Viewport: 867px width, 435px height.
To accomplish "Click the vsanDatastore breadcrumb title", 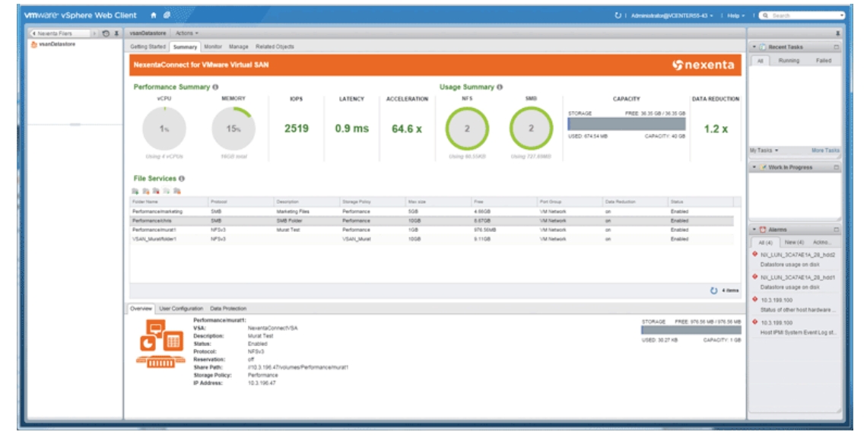I will [x=148, y=33].
